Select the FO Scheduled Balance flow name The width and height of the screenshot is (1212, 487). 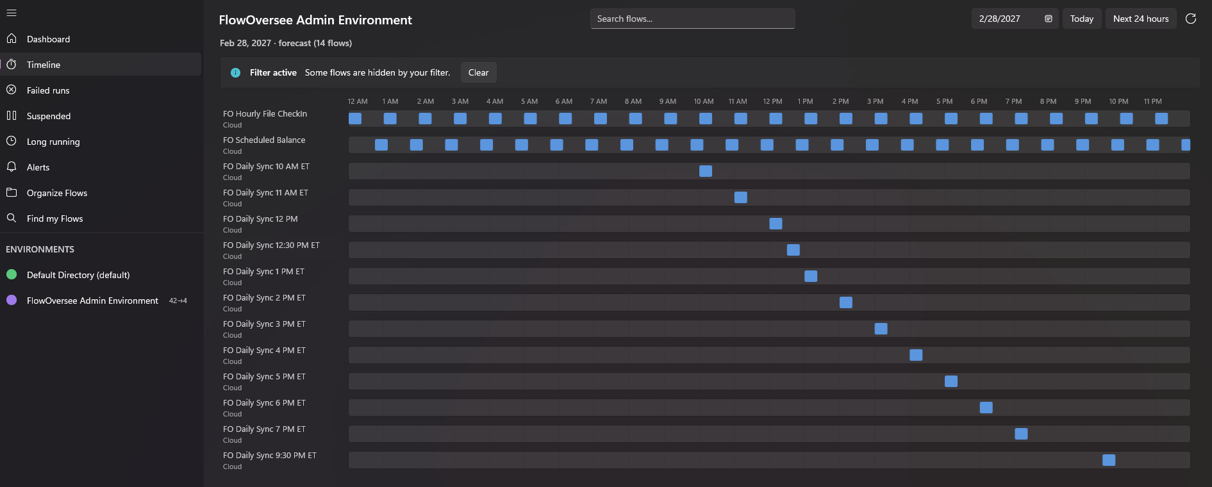[x=264, y=140]
